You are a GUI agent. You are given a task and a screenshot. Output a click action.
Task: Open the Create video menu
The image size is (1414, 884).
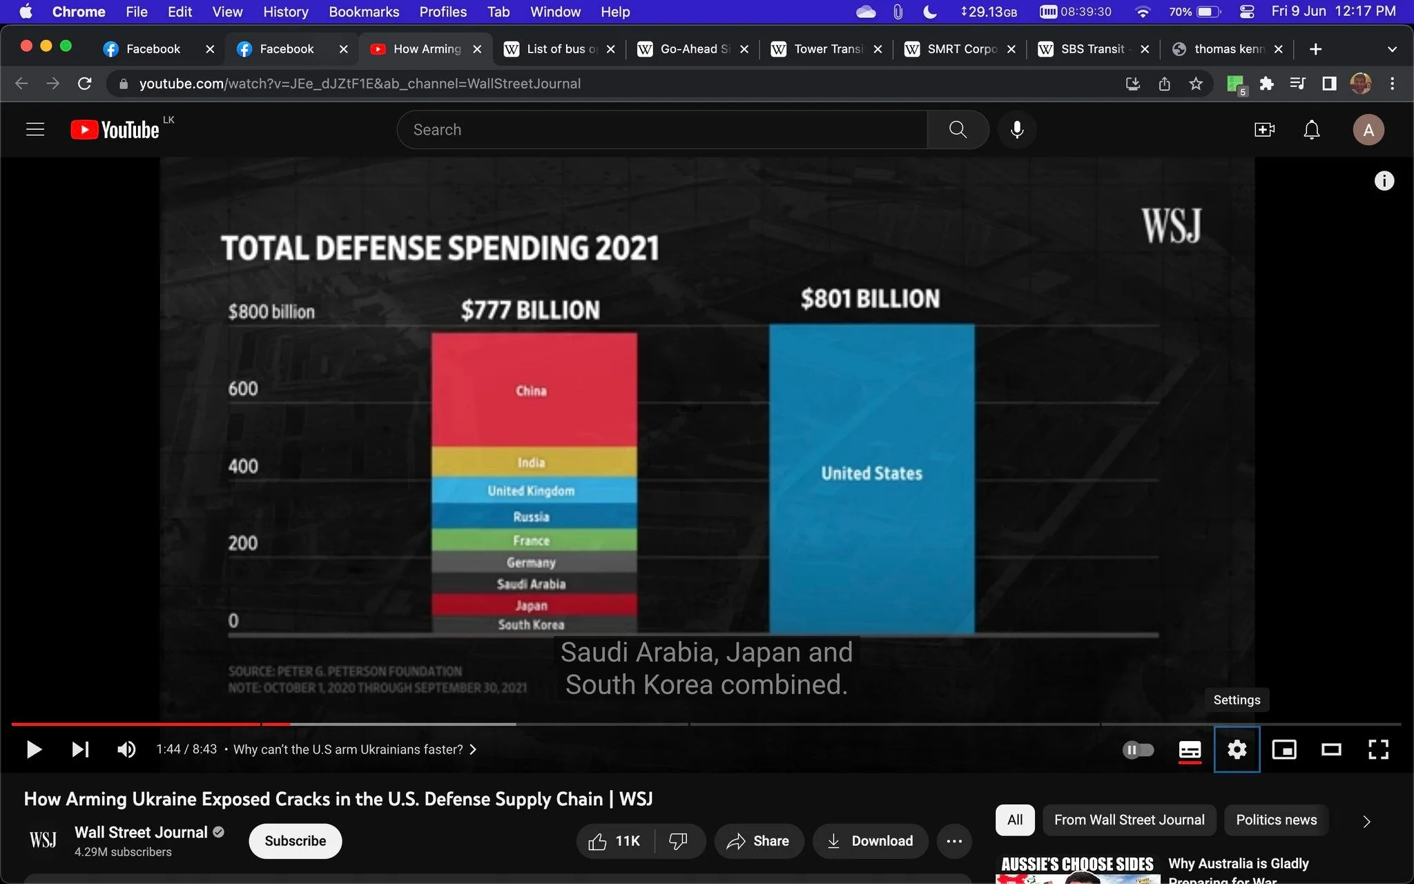point(1264,130)
